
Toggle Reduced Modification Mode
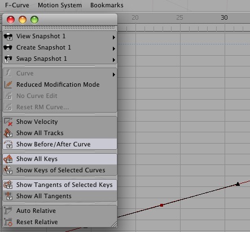60,84
